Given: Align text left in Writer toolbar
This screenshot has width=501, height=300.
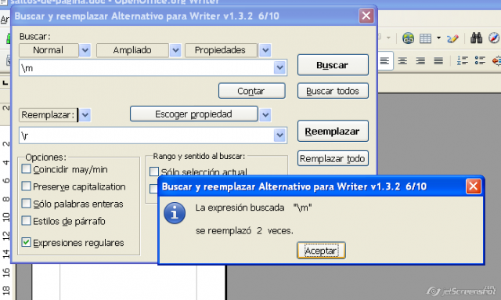Looking at the screenshot, I should pyautogui.click(x=384, y=60).
